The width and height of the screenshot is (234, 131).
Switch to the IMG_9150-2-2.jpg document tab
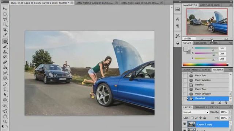coord(95,3)
